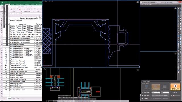Select cell 'Сухарь риг. Круглый'
182x102 pixels.
[22, 63]
